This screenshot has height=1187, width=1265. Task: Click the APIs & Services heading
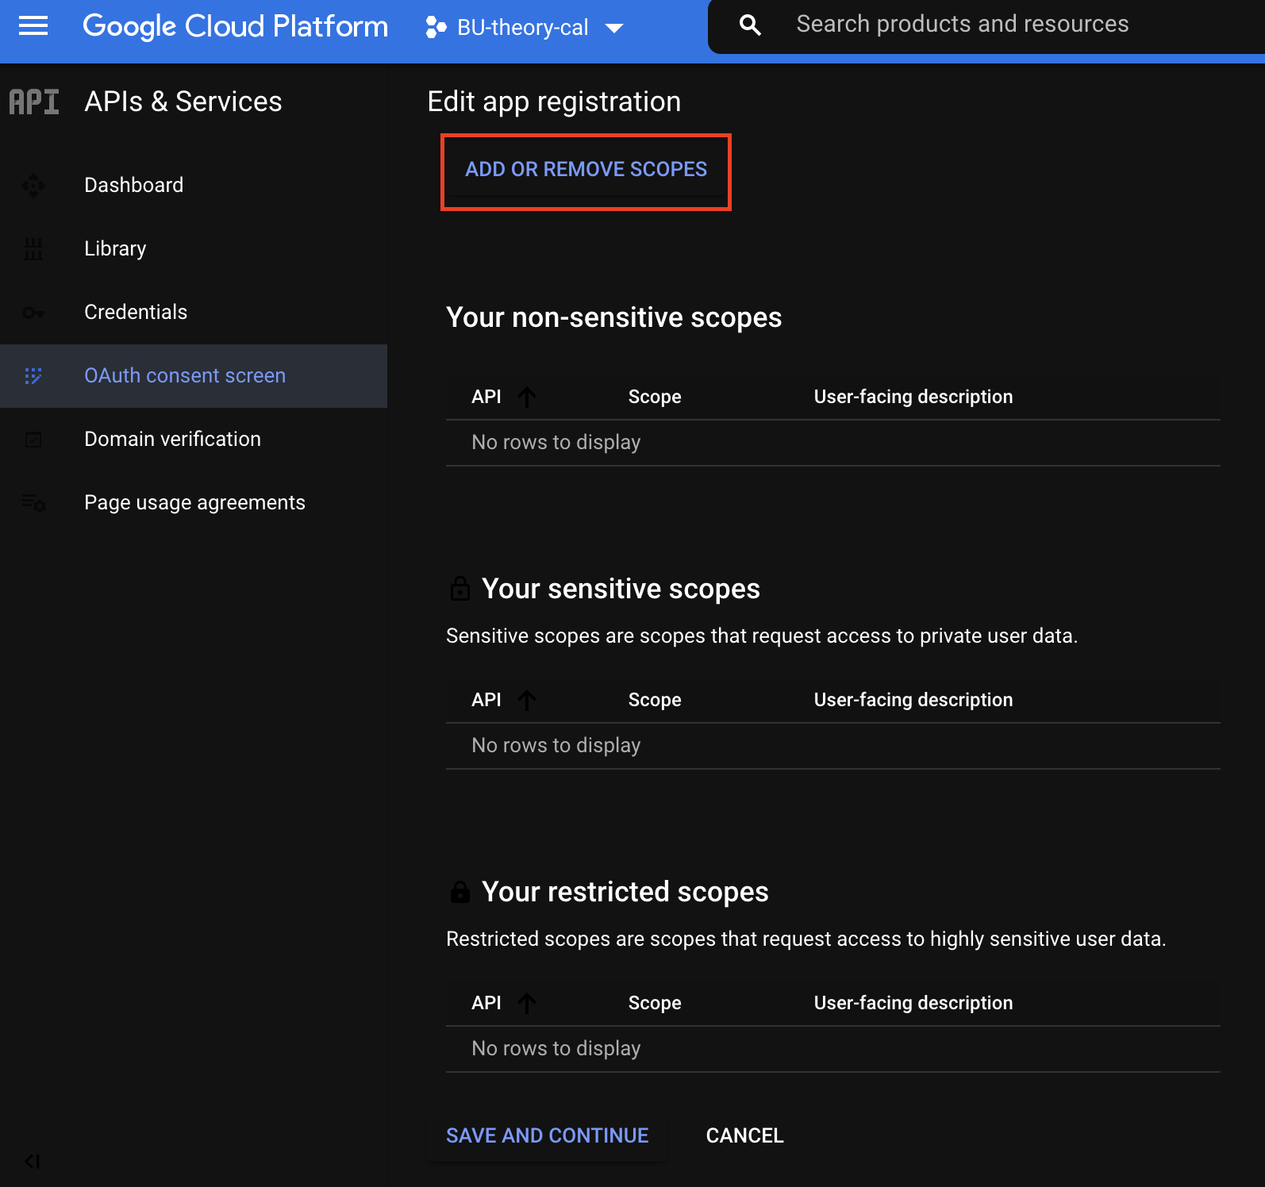pyautogui.click(x=183, y=102)
